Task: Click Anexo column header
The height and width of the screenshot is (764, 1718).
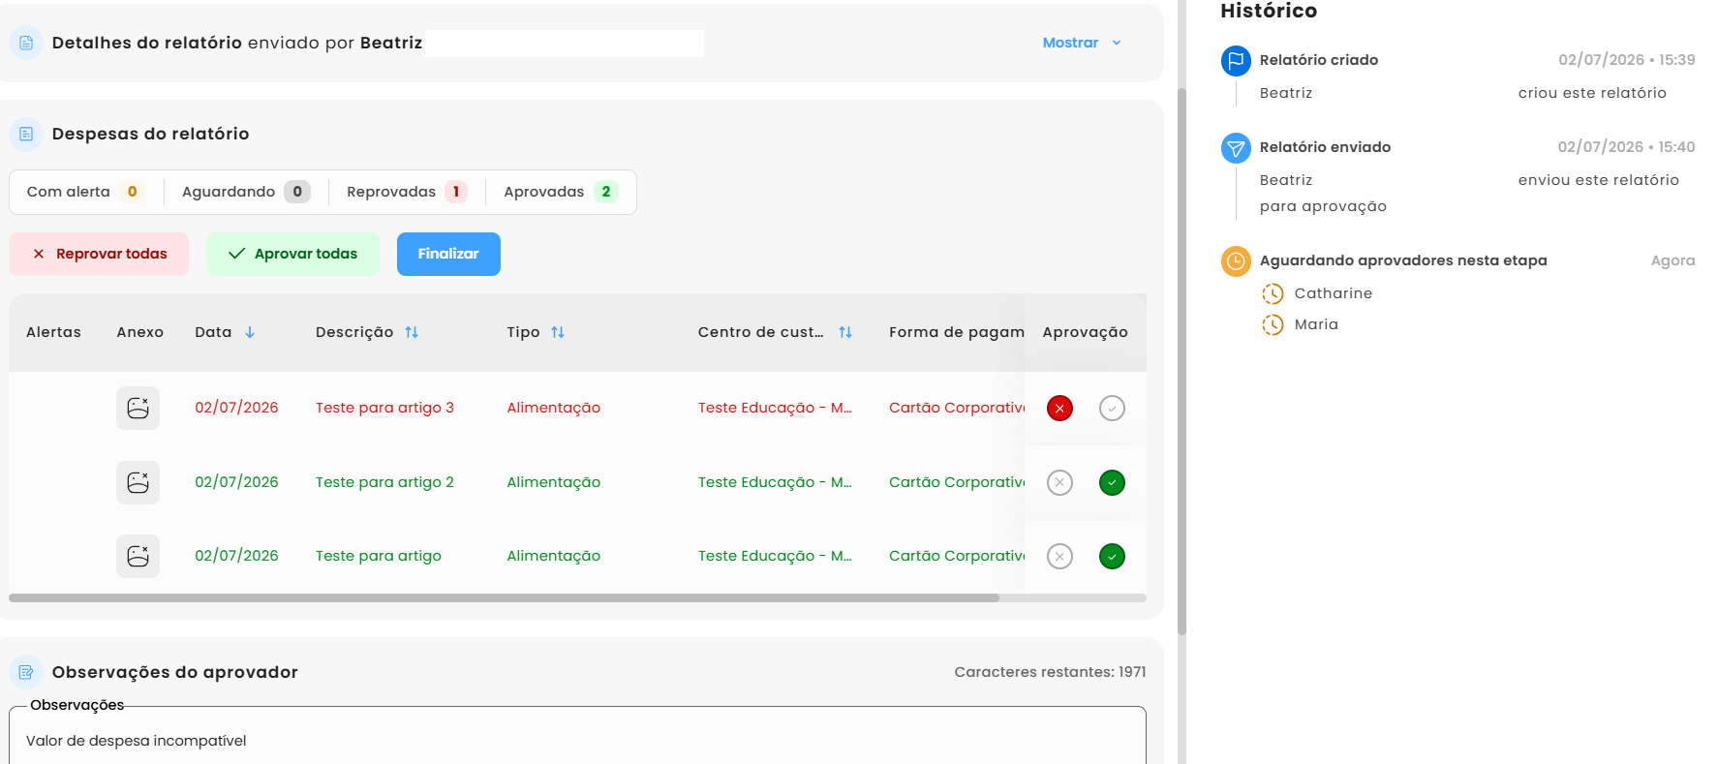Action: pyautogui.click(x=139, y=332)
